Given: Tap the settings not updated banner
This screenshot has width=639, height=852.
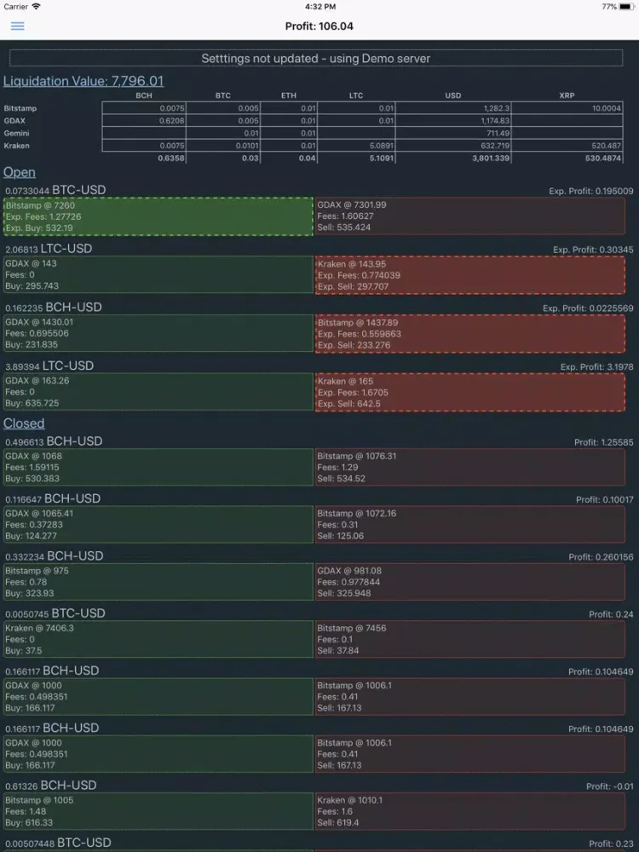Looking at the screenshot, I should 316,59.
